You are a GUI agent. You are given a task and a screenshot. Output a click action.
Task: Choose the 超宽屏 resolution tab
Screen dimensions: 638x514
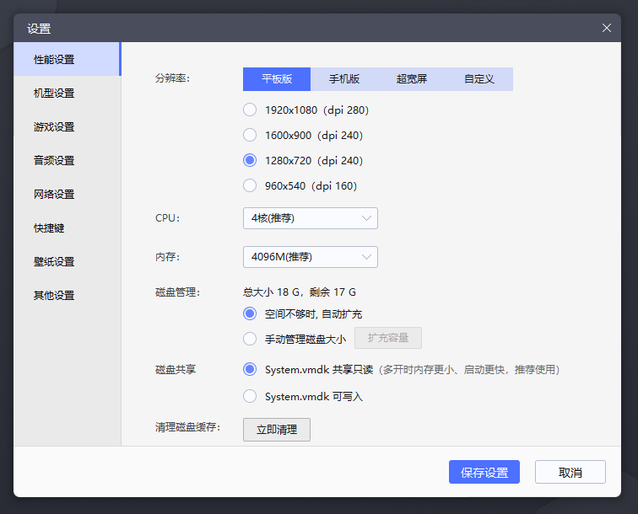click(x=412, y=79)
